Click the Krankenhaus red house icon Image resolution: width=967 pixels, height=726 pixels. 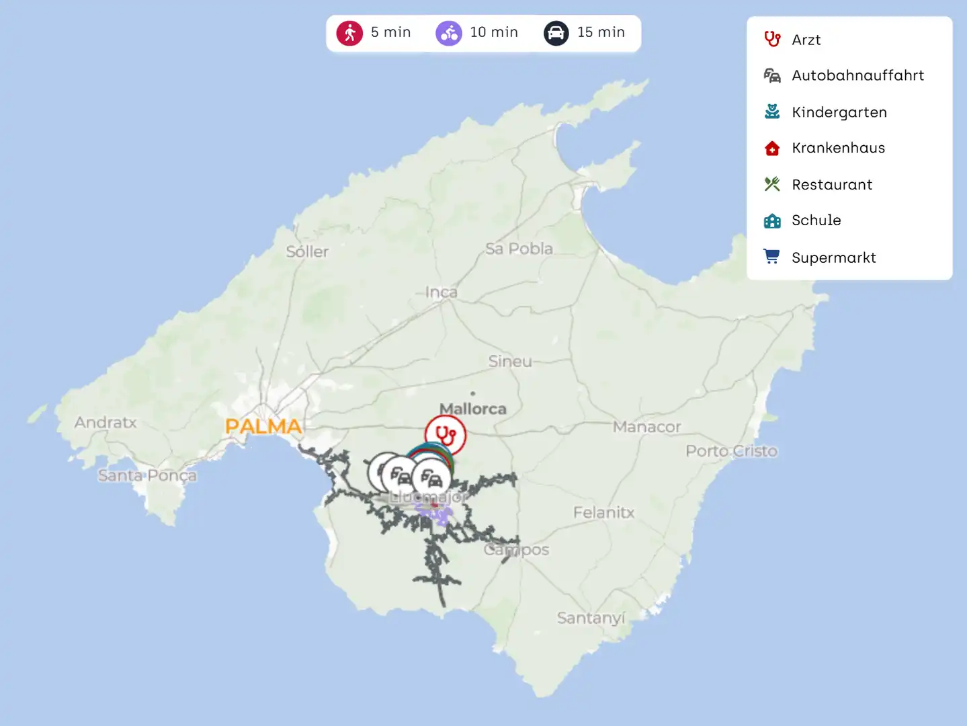[x=772, y=148]
